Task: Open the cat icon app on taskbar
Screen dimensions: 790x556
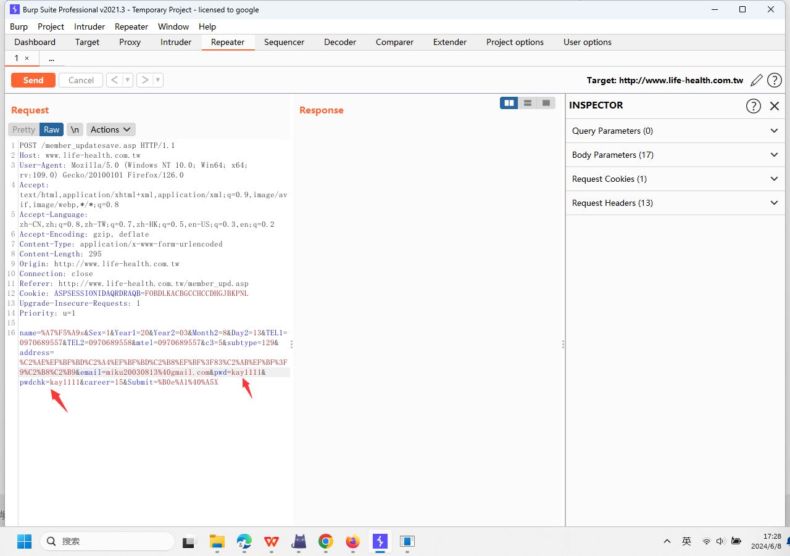Action: 299,541
